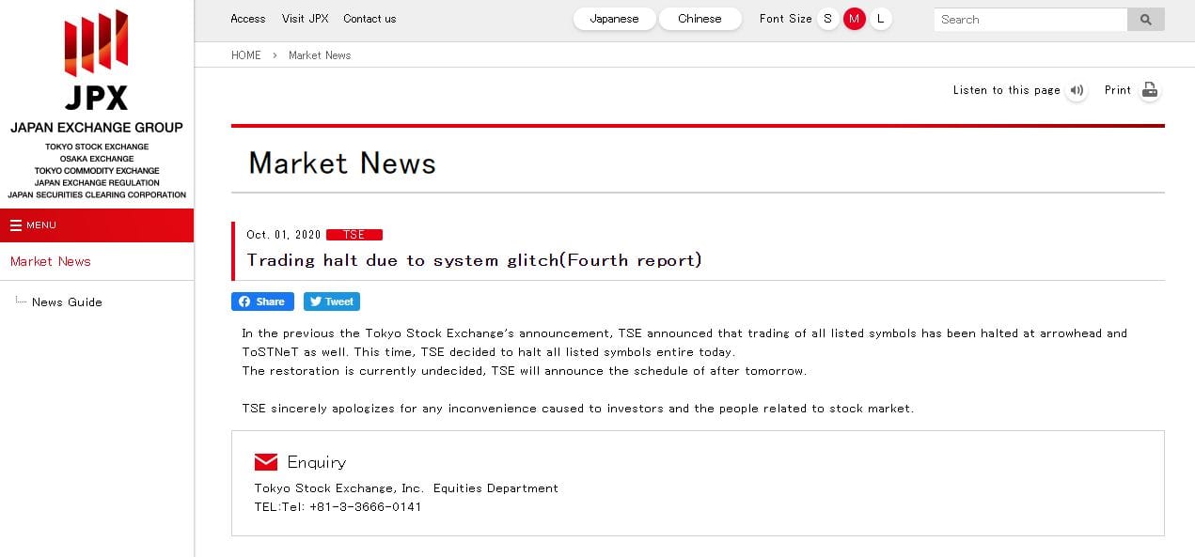Open the Contact us link
Image resolution: width=1195 pixels, height=557 pixels.
(x=370, y=19)
